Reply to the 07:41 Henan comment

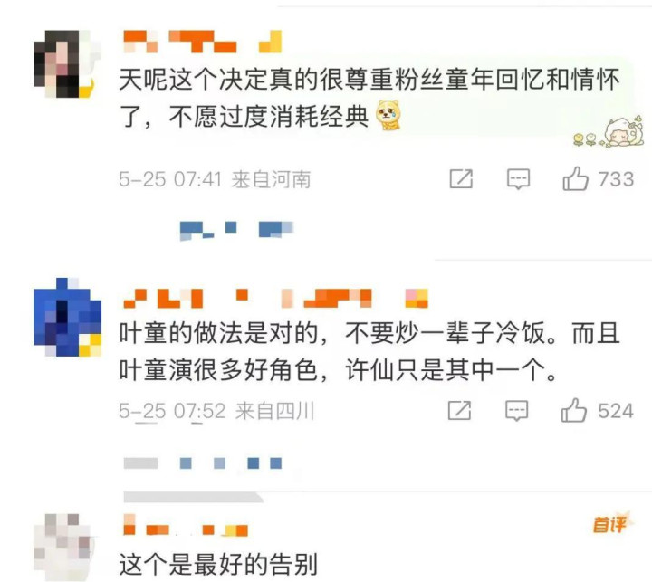[x=518, y=179]
